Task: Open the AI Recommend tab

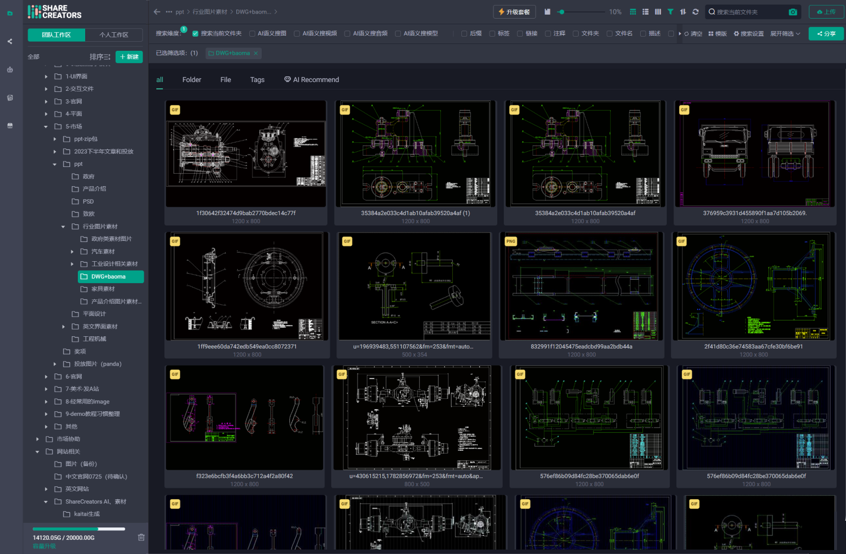Action: 311,80
